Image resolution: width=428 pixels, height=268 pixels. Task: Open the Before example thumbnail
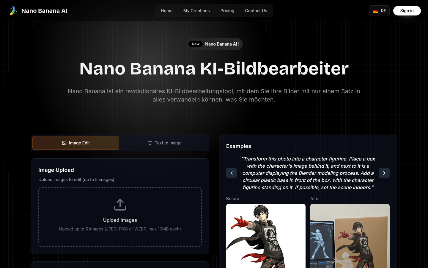(266, 236)
